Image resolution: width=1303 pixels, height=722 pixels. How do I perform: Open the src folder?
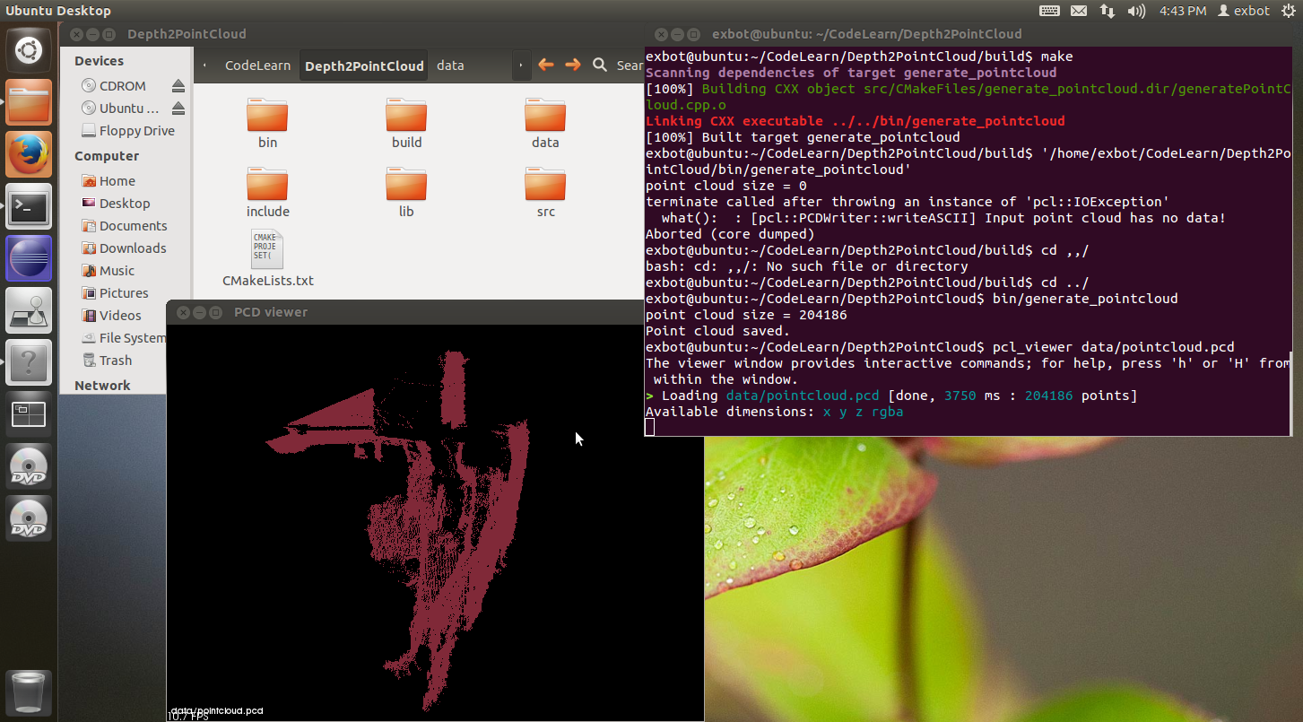(x=545, y=193)
